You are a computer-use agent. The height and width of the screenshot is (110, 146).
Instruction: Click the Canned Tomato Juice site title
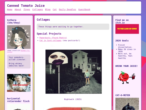(26, 6)
